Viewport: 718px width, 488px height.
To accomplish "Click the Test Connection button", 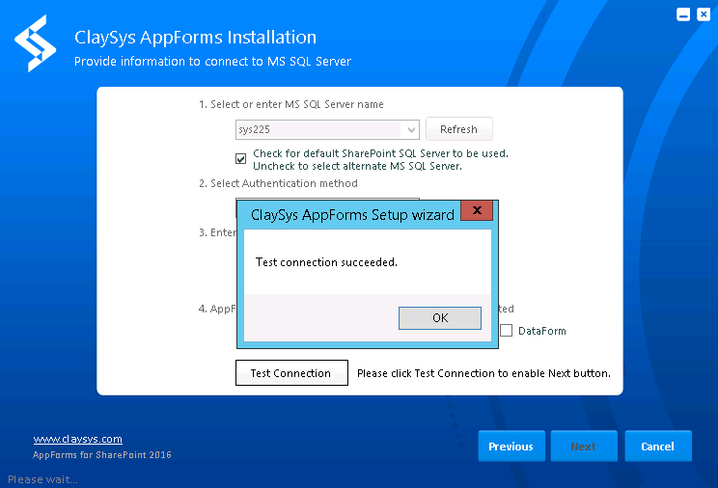I will pos(291,372).
